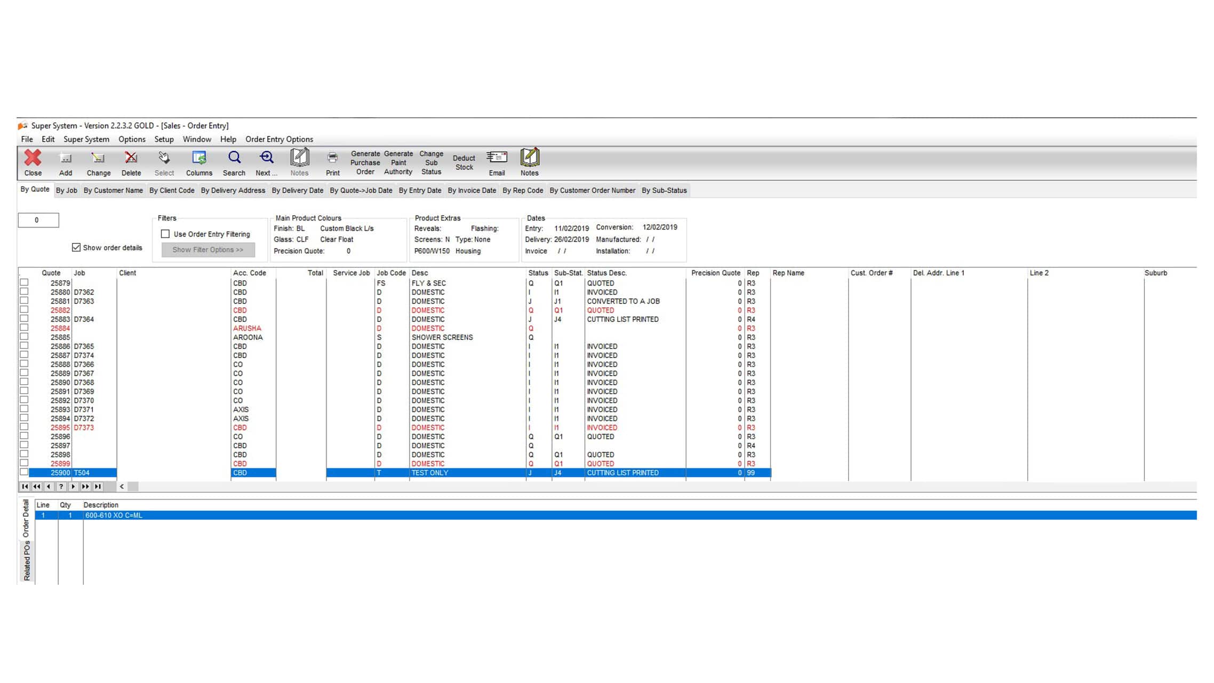
Task: Select the Order Detail vertical tab
Action: (26, 519)
